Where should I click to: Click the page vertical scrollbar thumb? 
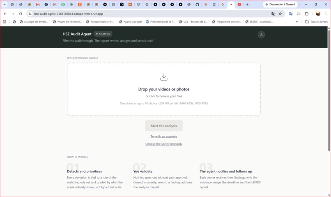point(329,90)
